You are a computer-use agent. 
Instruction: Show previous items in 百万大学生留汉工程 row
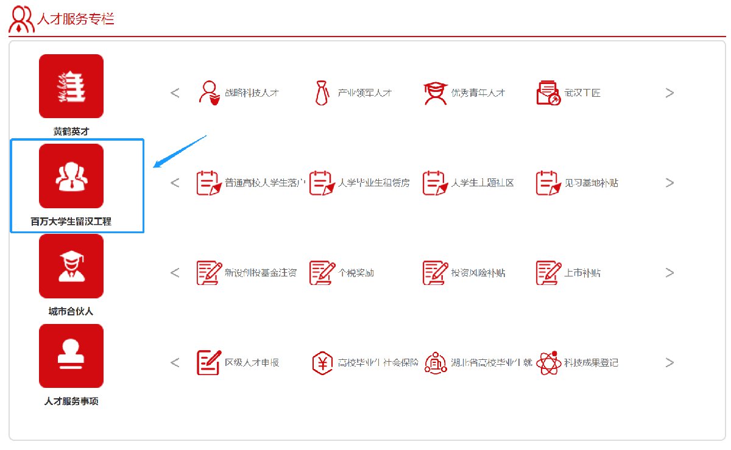click(x=175, y=183)
